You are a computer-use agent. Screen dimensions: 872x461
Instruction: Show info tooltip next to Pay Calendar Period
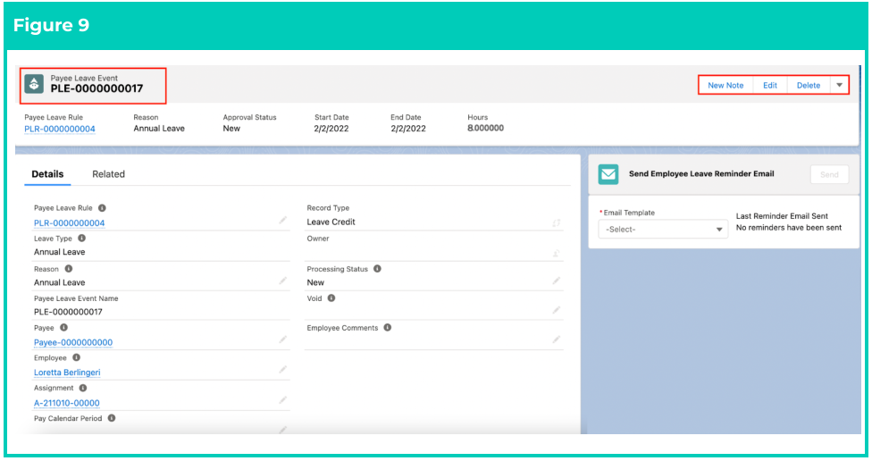[112, 417]
